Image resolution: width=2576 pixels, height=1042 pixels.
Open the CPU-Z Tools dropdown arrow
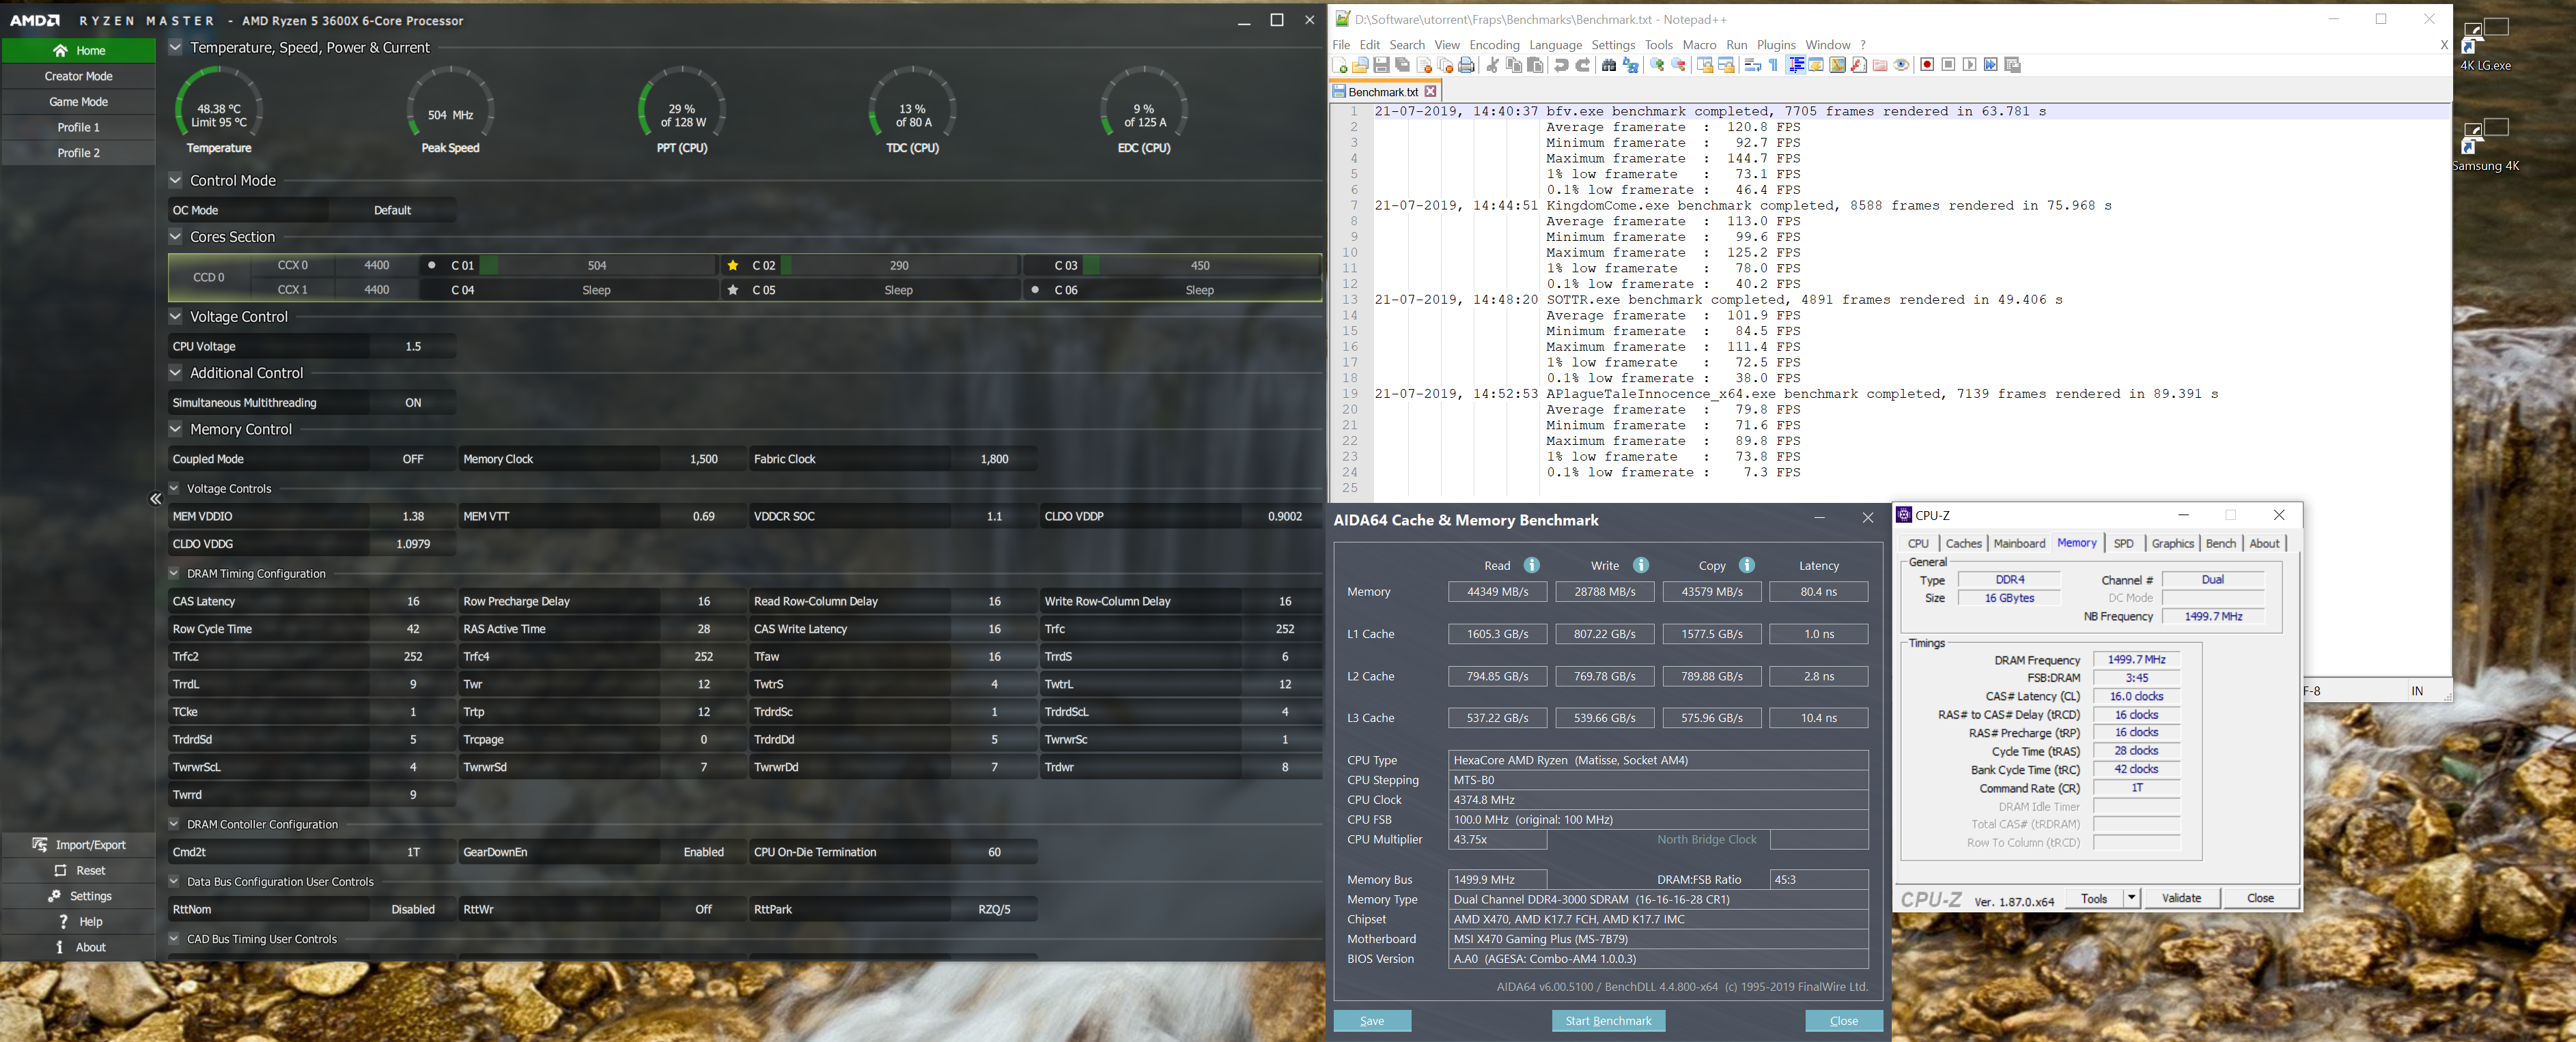[2131, 898]
